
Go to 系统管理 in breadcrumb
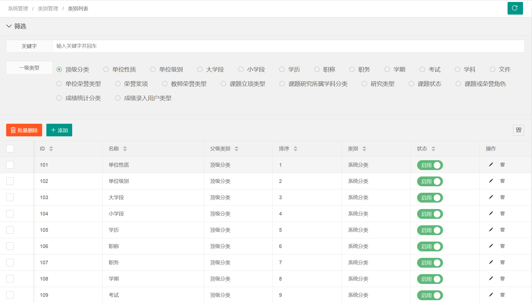18,9
